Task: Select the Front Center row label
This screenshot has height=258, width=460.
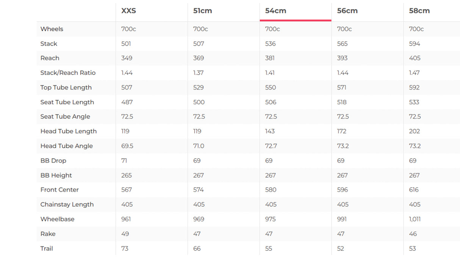Action: [59, 190]
